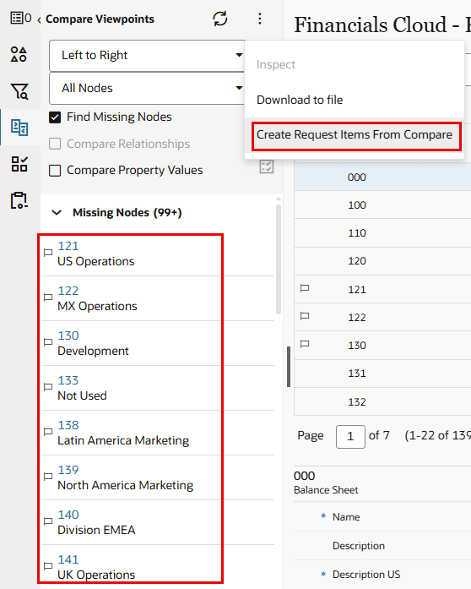
Task: Open missing node link 141
Action: pos(68,559)
